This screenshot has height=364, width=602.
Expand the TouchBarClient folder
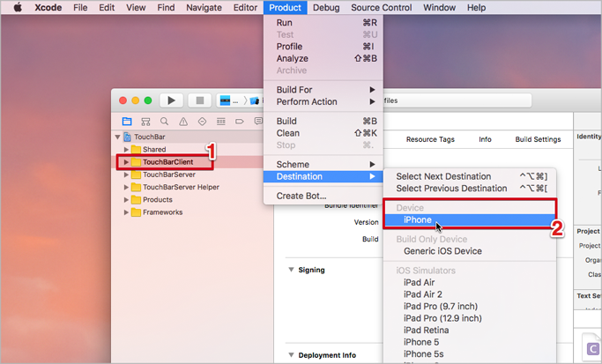[x=126, y=162]
